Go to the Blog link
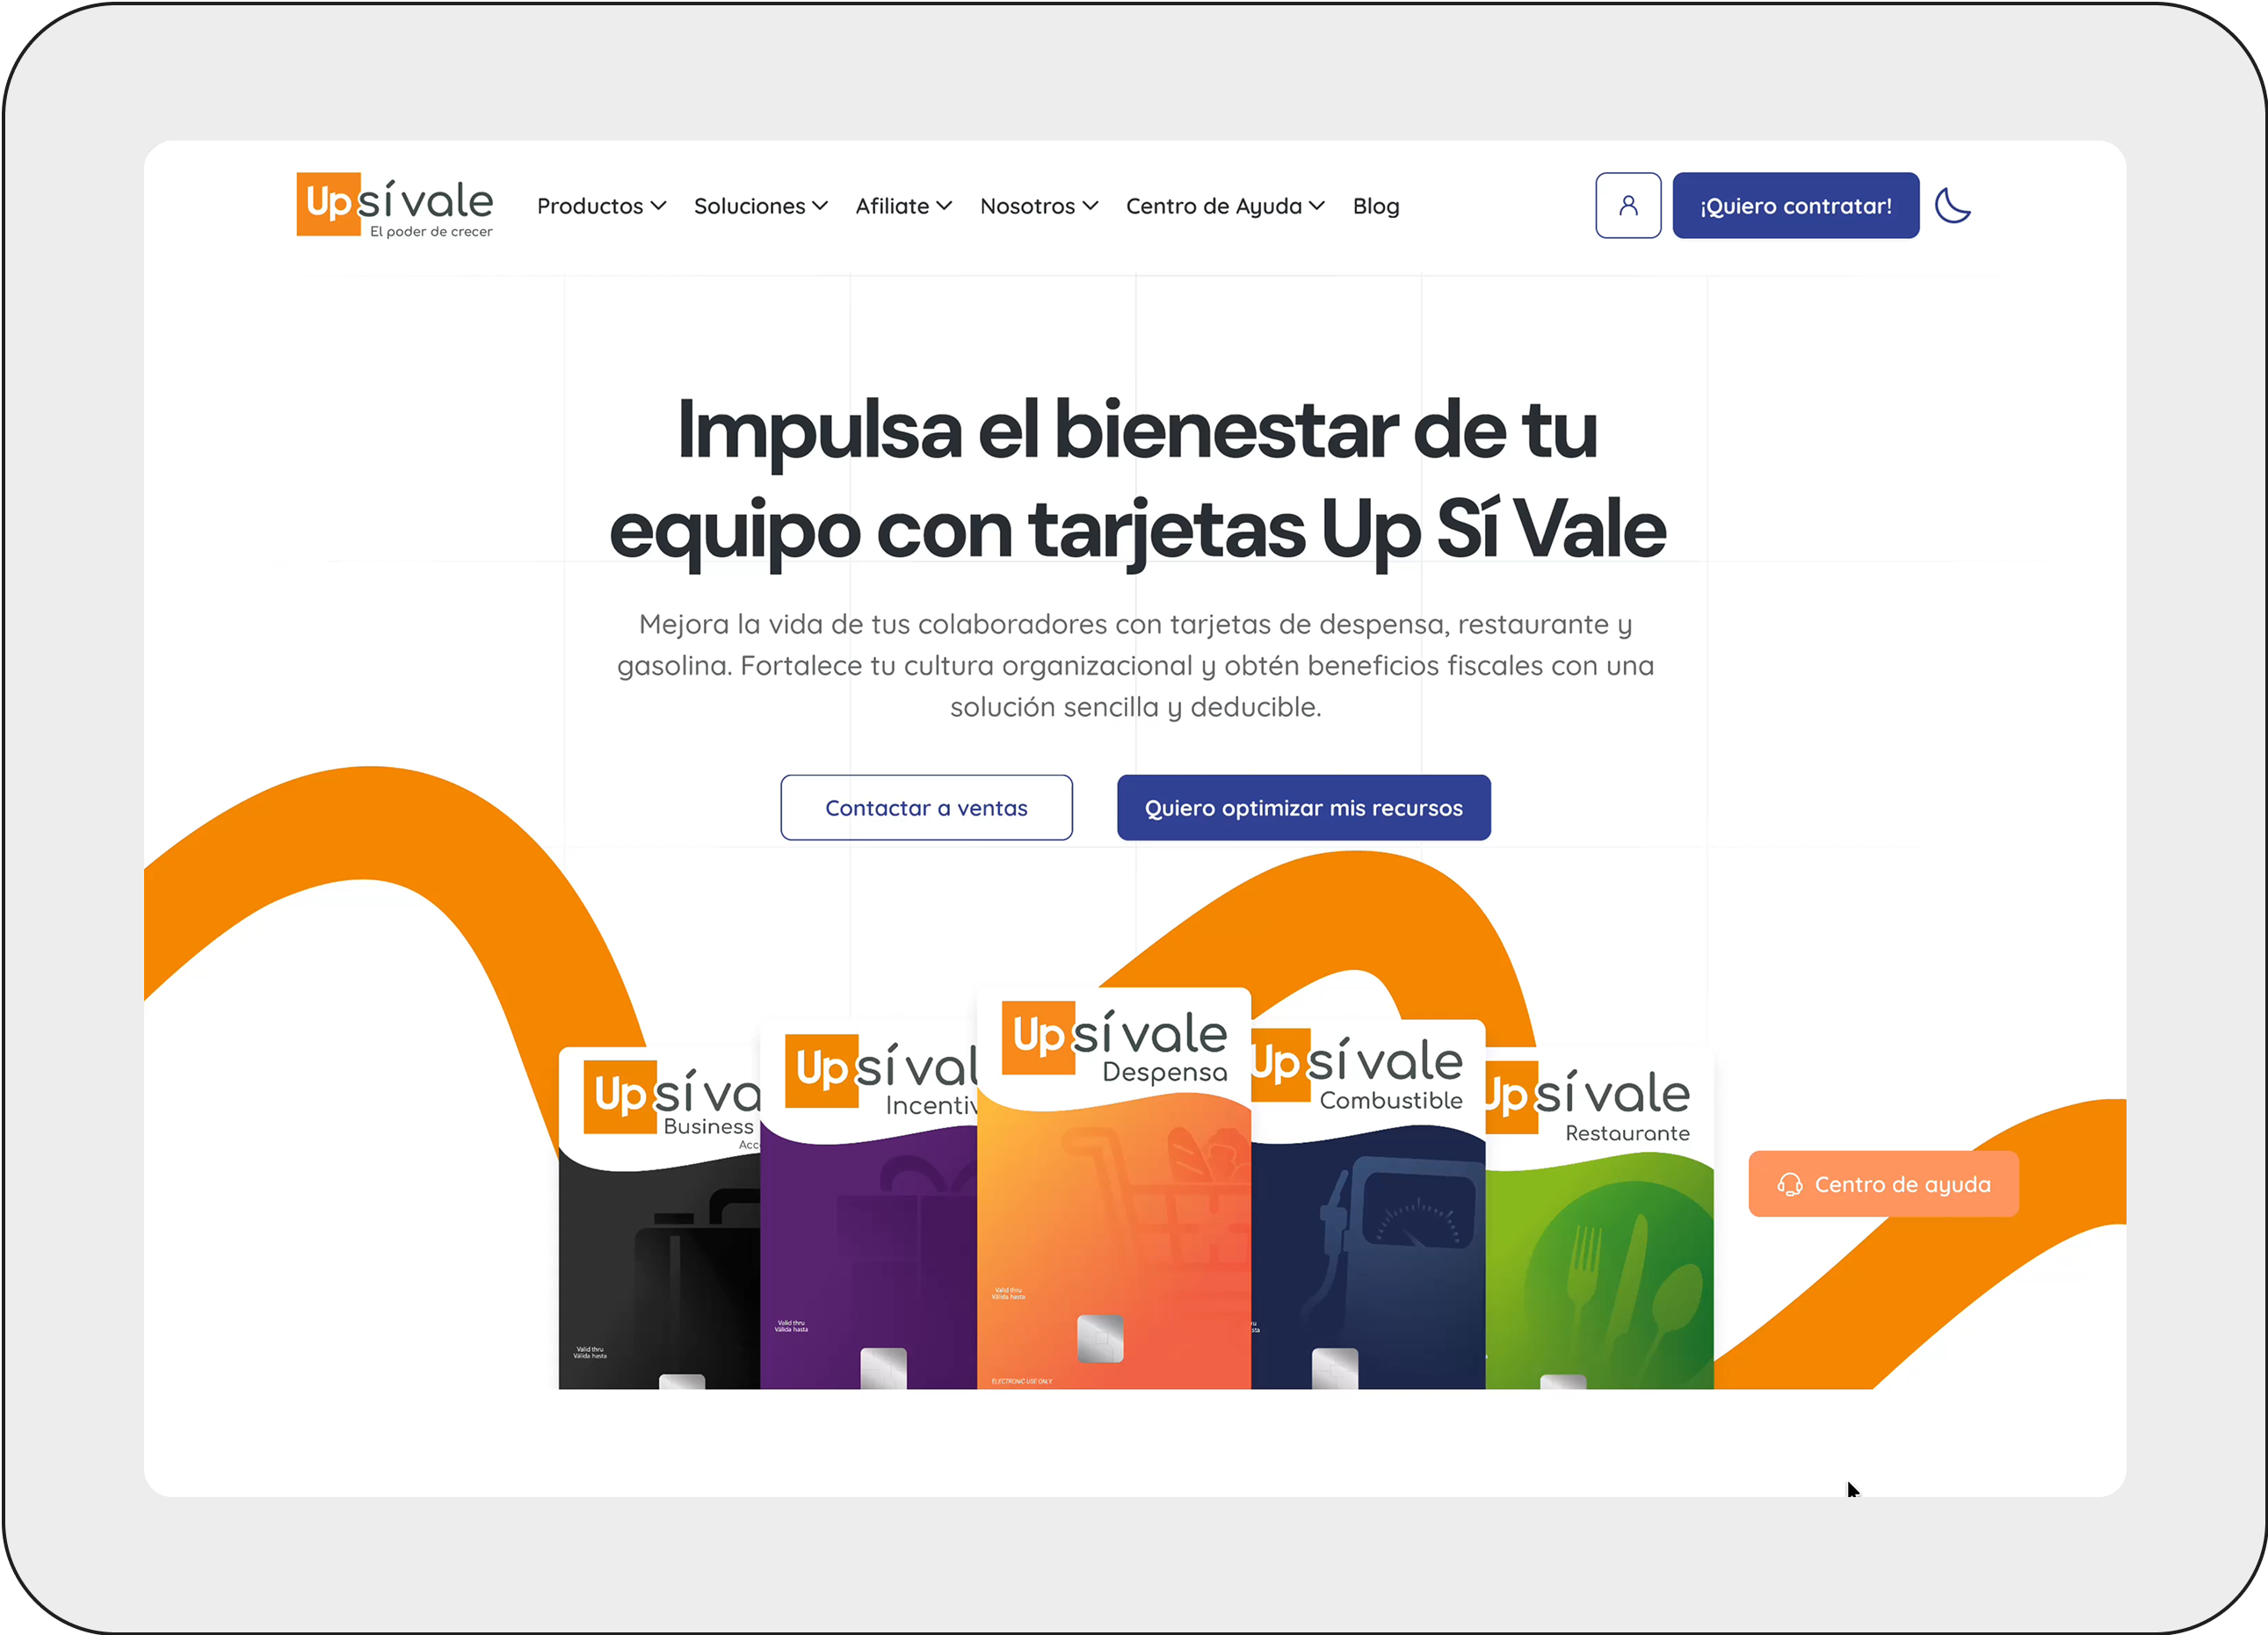This screenshot has height=1635, width=2268. [x=1375, y=205]
